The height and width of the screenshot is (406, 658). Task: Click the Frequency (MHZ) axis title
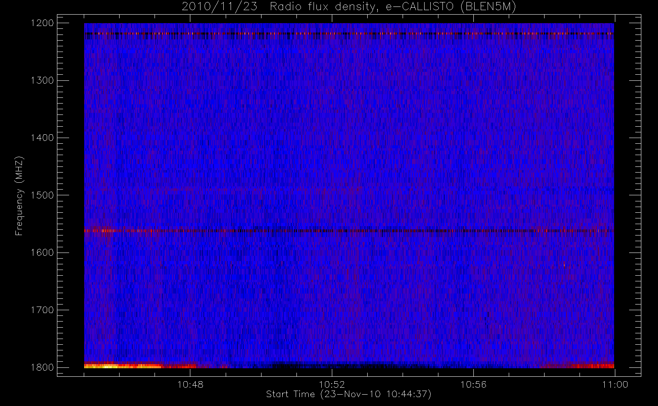click(x=19, y=196)
